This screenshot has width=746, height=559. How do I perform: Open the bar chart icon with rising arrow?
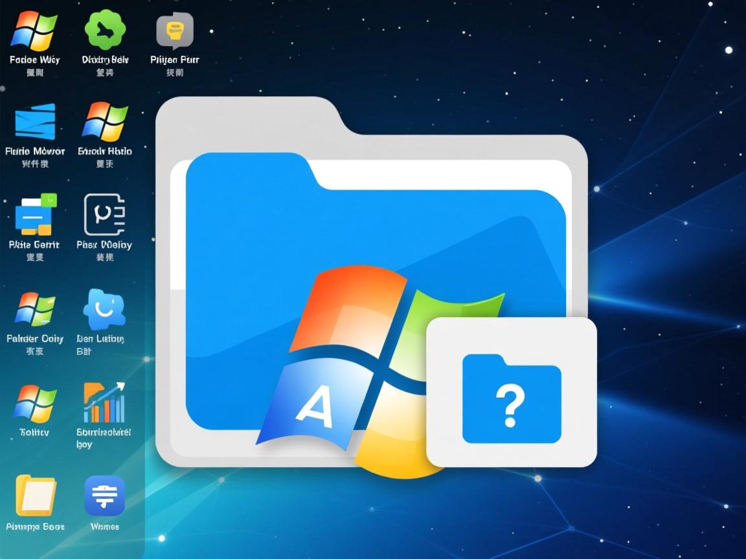[104, 403]
